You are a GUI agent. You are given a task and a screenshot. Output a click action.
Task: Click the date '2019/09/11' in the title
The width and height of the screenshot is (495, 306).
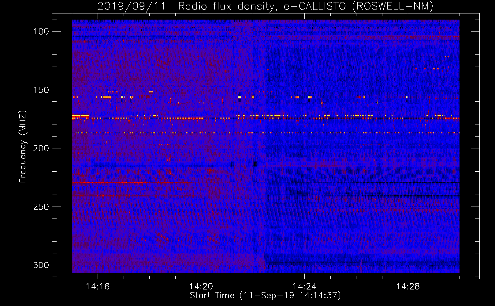132,6
